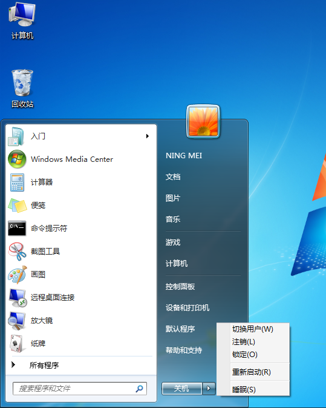Open 游戏 games link
Image resolution: width=326 pixels, height=408 pixels.
[x=173, y=242]
